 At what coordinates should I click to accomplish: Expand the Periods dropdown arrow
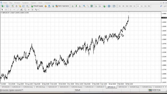pyautogui.click(x=111, y=6)
